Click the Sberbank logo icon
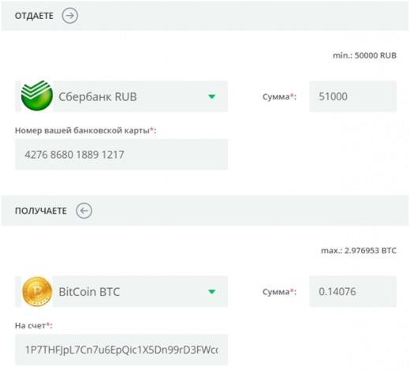This screenshot has height=371, width=410. [x=36, y=96]
